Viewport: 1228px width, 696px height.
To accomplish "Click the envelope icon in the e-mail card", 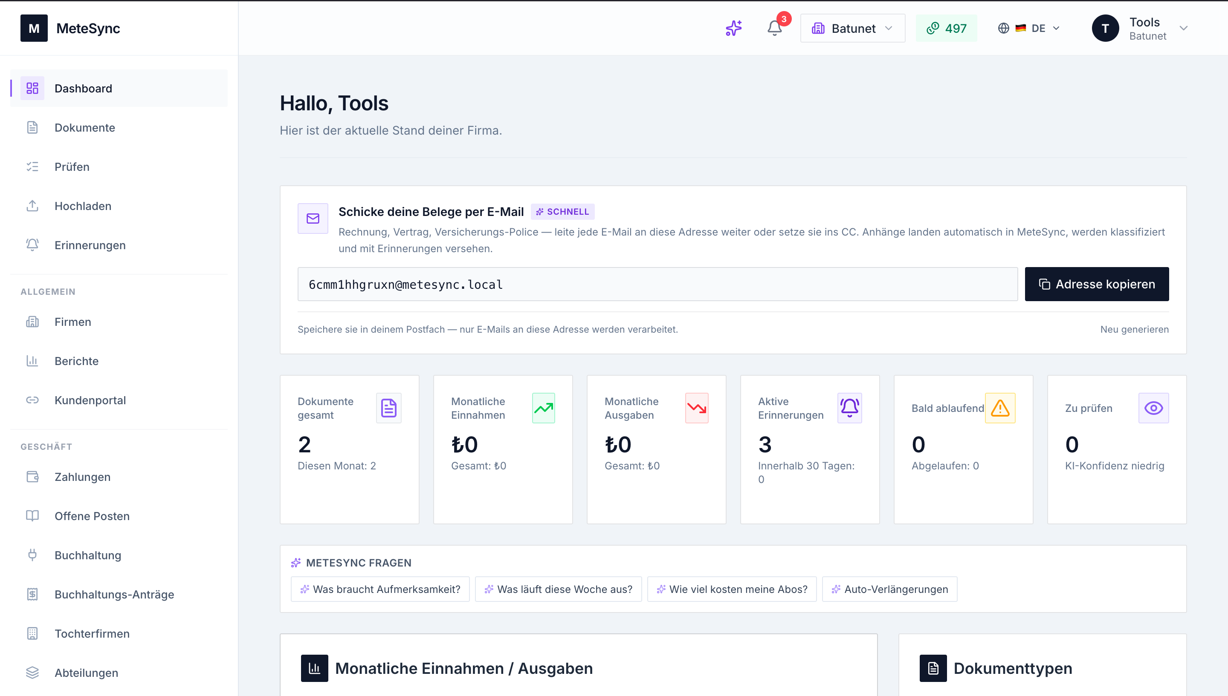I will point(313,219).
